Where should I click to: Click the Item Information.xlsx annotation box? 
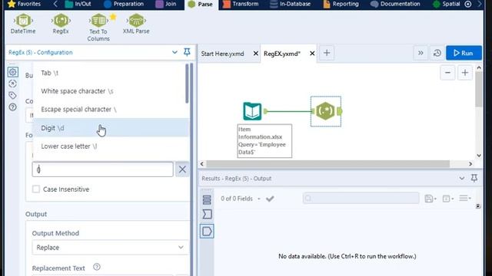[x=264, y=141]
